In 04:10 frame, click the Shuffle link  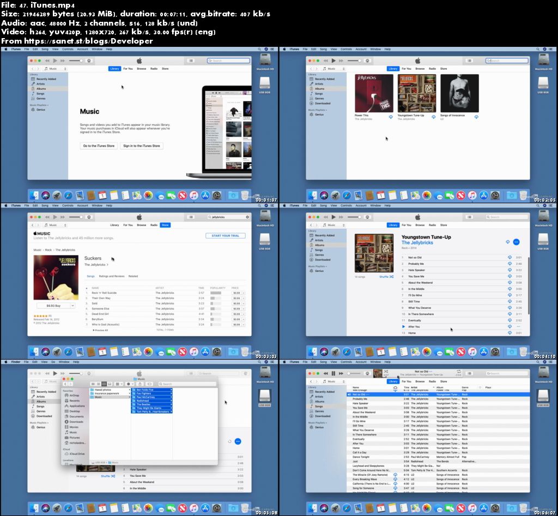386,276
